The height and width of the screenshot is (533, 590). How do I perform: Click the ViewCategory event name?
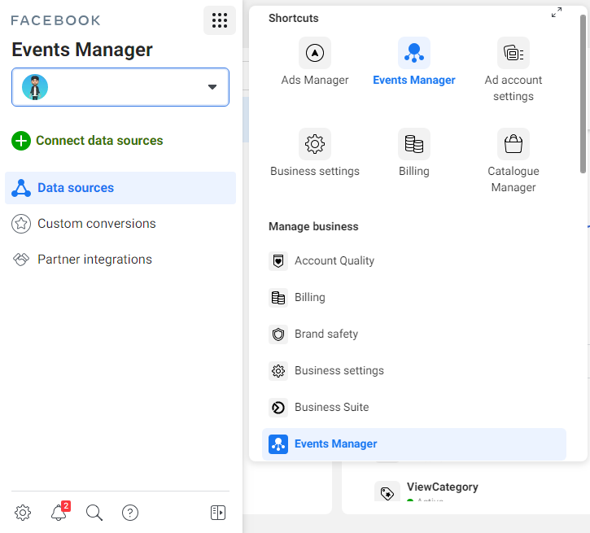[443, 487]
